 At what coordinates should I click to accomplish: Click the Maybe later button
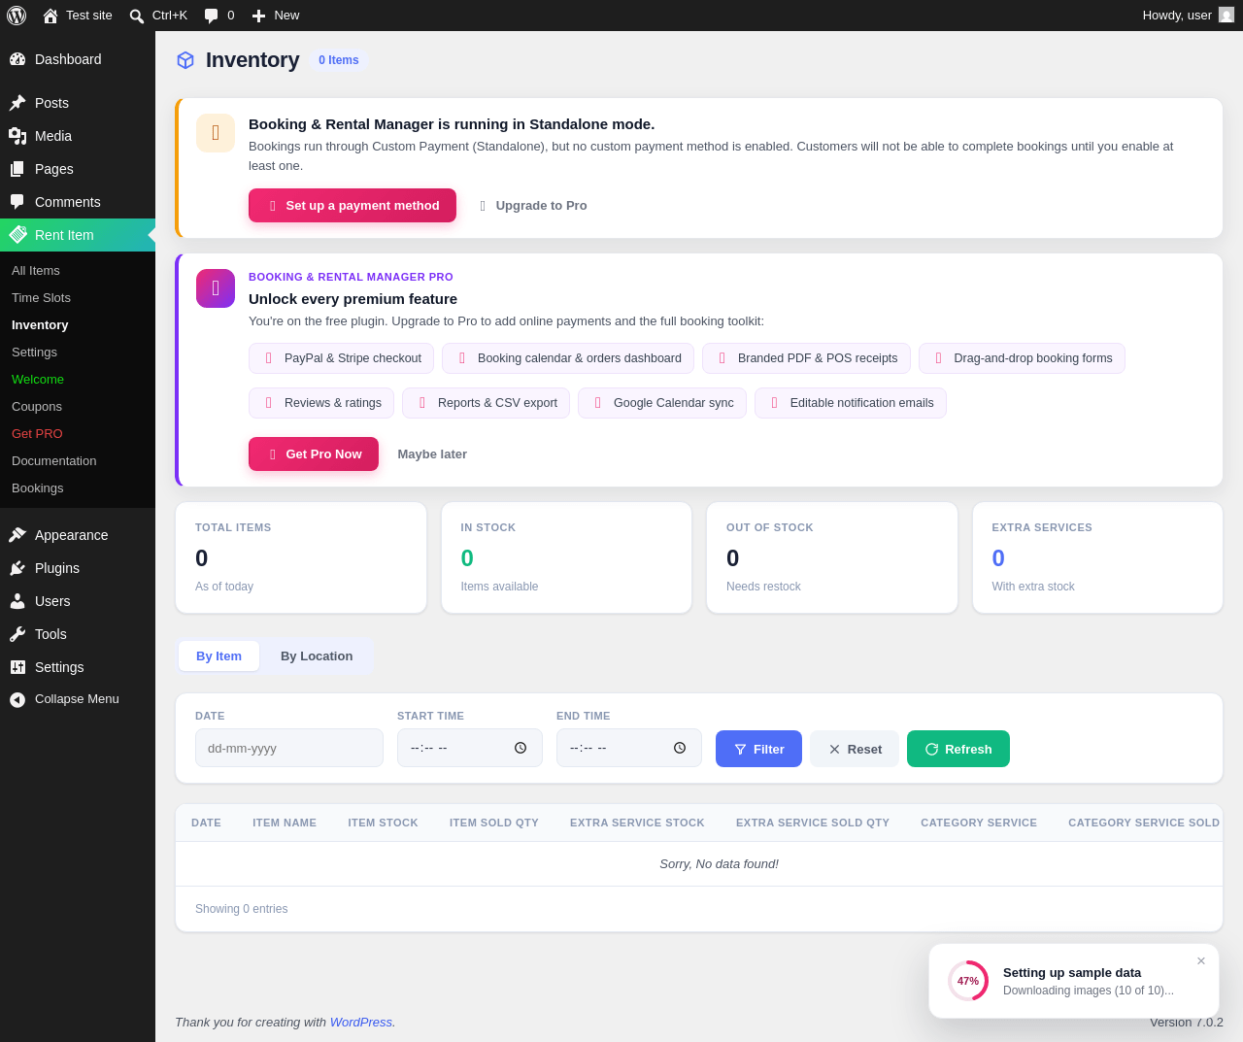click(432, 454)
